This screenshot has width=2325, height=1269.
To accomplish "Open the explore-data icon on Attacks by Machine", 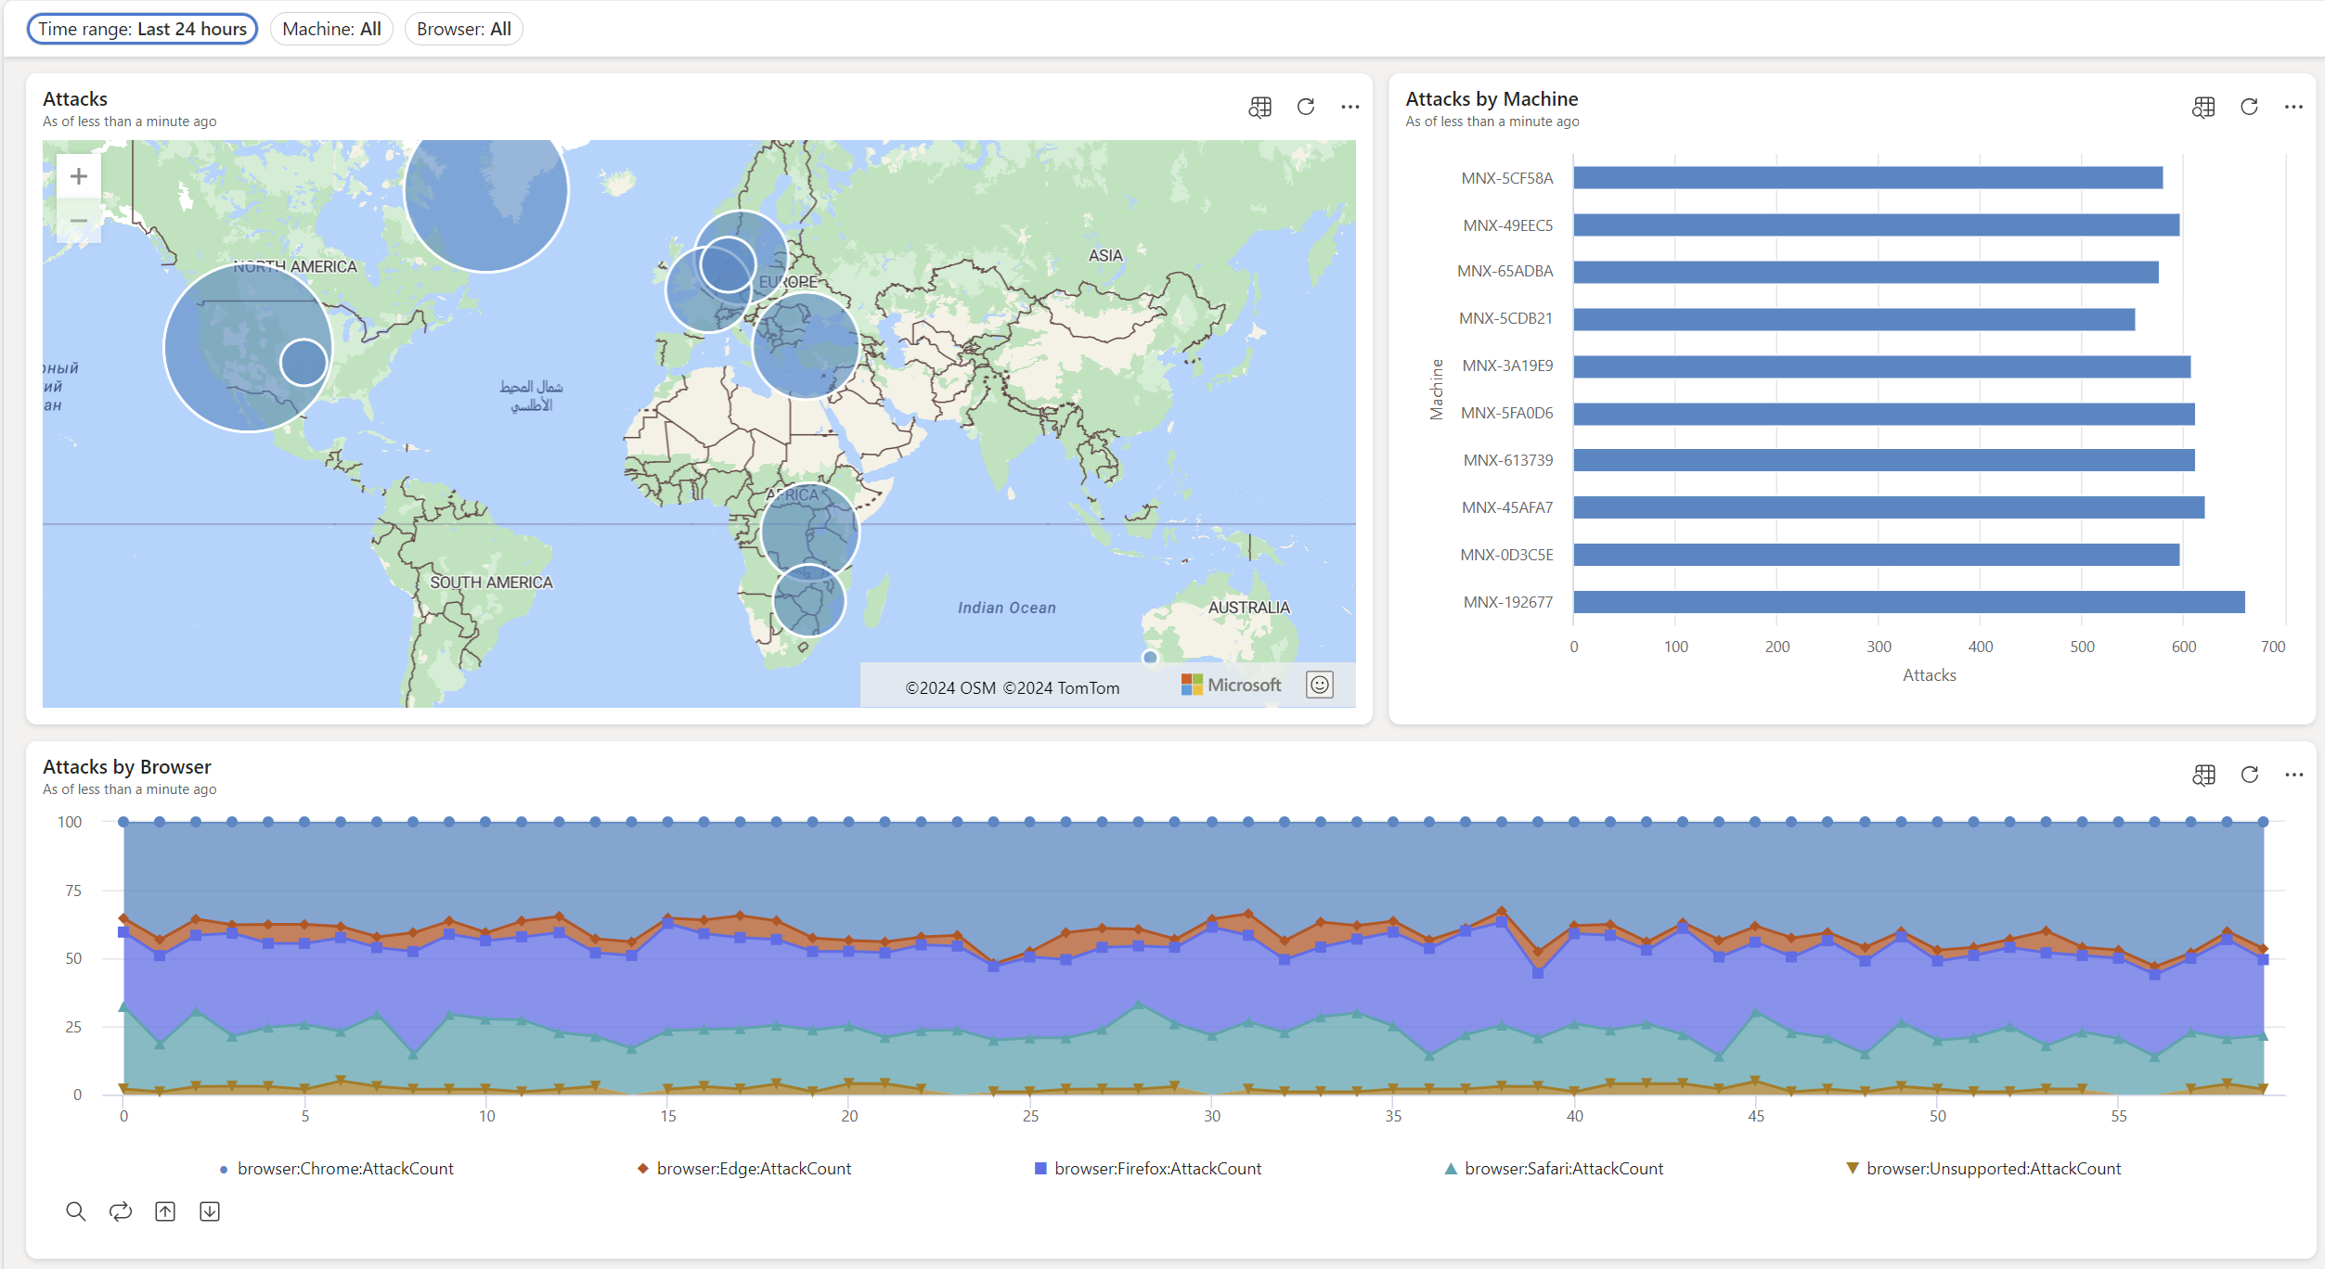I will pyautogui.click(x=2202, y=107).
